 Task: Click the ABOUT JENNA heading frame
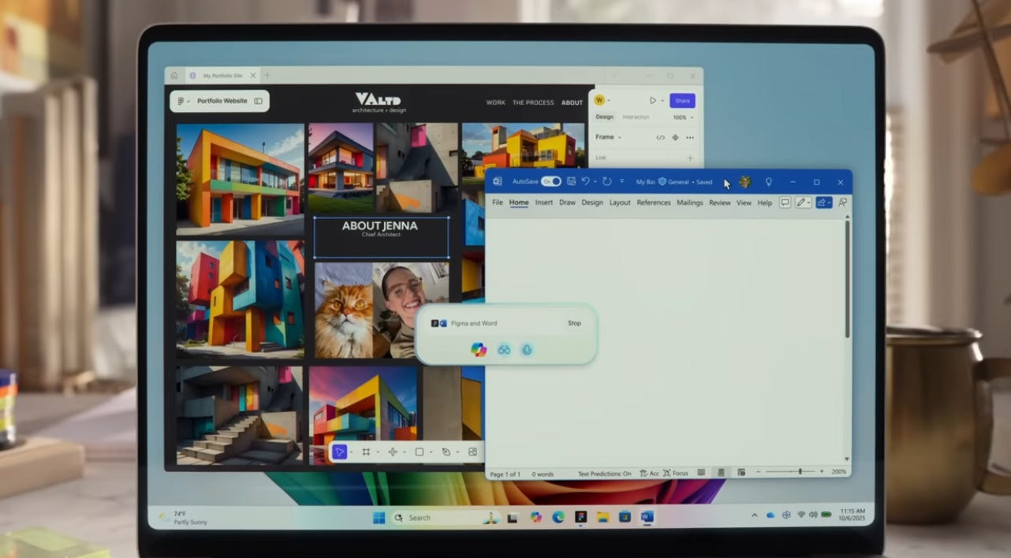[382, 237]
